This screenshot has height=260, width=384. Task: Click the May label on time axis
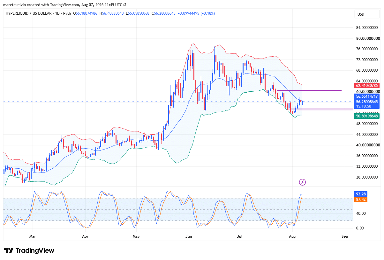136,237
